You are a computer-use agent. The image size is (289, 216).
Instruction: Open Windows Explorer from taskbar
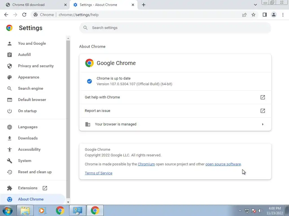pyautogui.click(x=25, y=210)
